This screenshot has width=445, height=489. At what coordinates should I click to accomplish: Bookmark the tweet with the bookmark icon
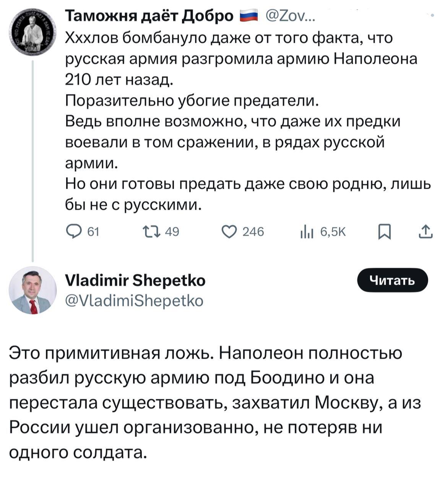[x=384, y=232]
